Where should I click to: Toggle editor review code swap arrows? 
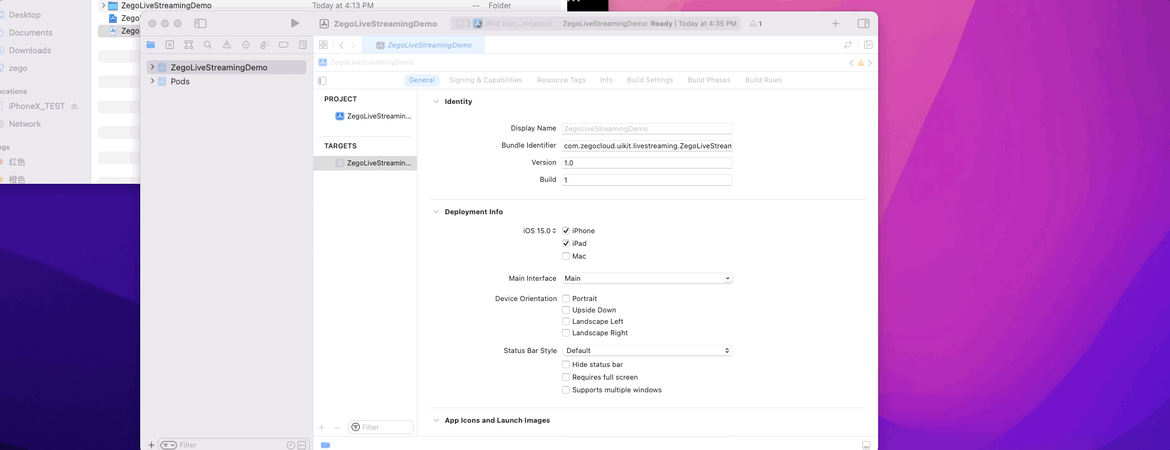pyautogui.click(x=848, y=45)
